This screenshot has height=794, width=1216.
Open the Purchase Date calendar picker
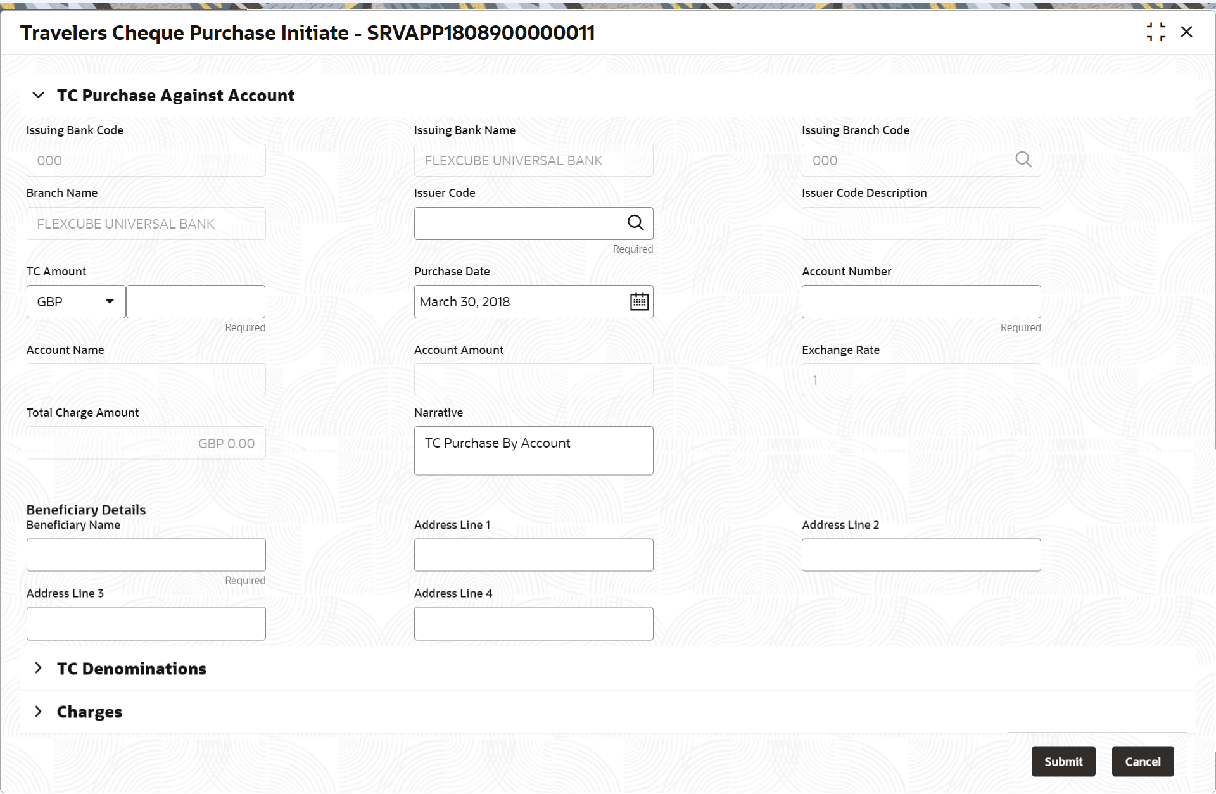point(639,301)
